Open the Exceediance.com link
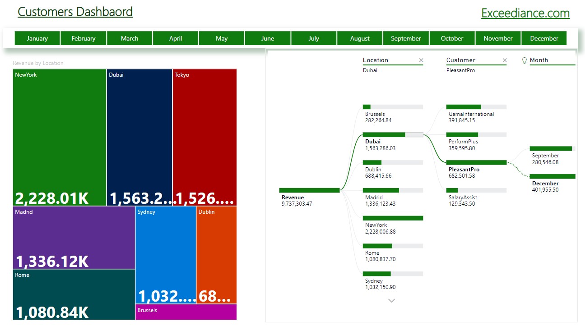 525,13
